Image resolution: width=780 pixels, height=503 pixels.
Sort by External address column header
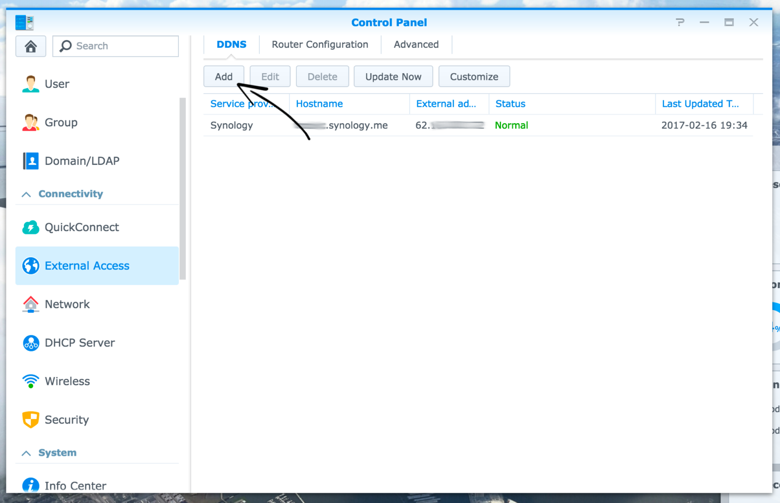[449, 104]
